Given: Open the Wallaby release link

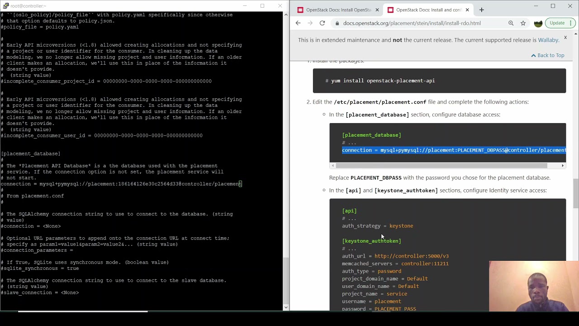Looking at the screenshot, I should (548, 40).
